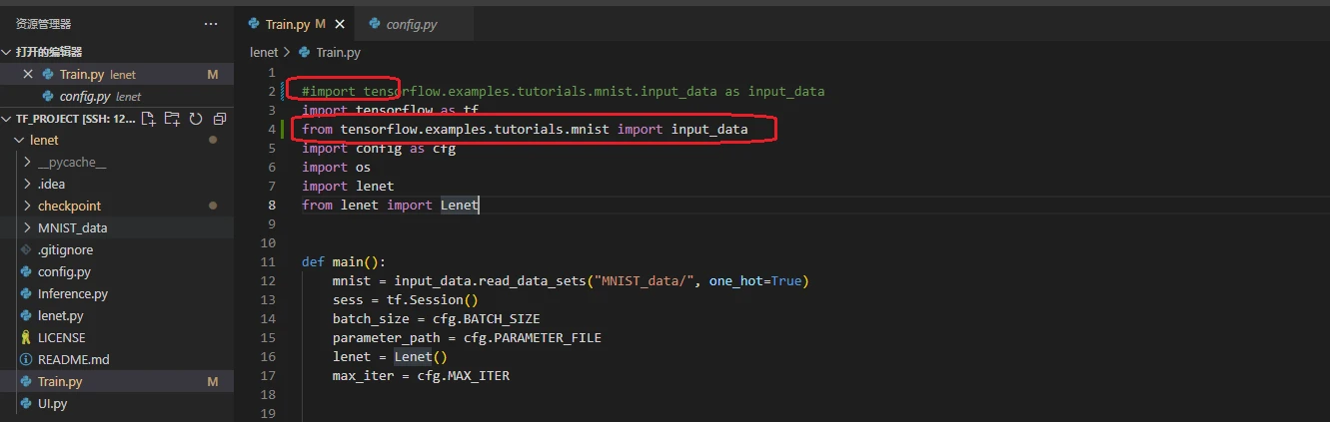
Task: Click the info icon beside README.md
Action: (26, 360)
